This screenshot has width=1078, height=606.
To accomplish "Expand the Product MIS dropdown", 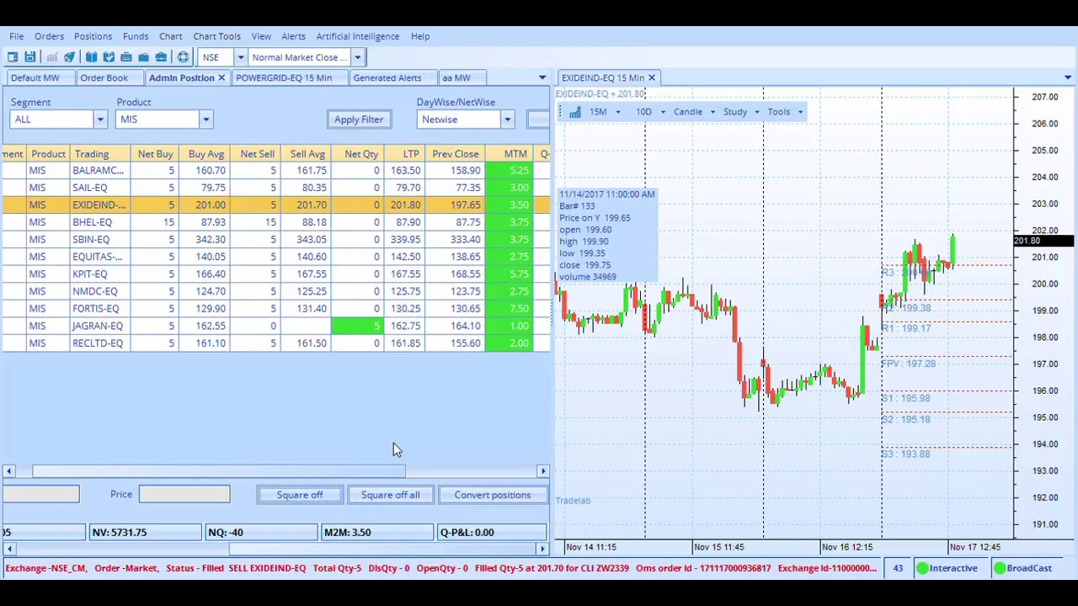I will point(205,120).
